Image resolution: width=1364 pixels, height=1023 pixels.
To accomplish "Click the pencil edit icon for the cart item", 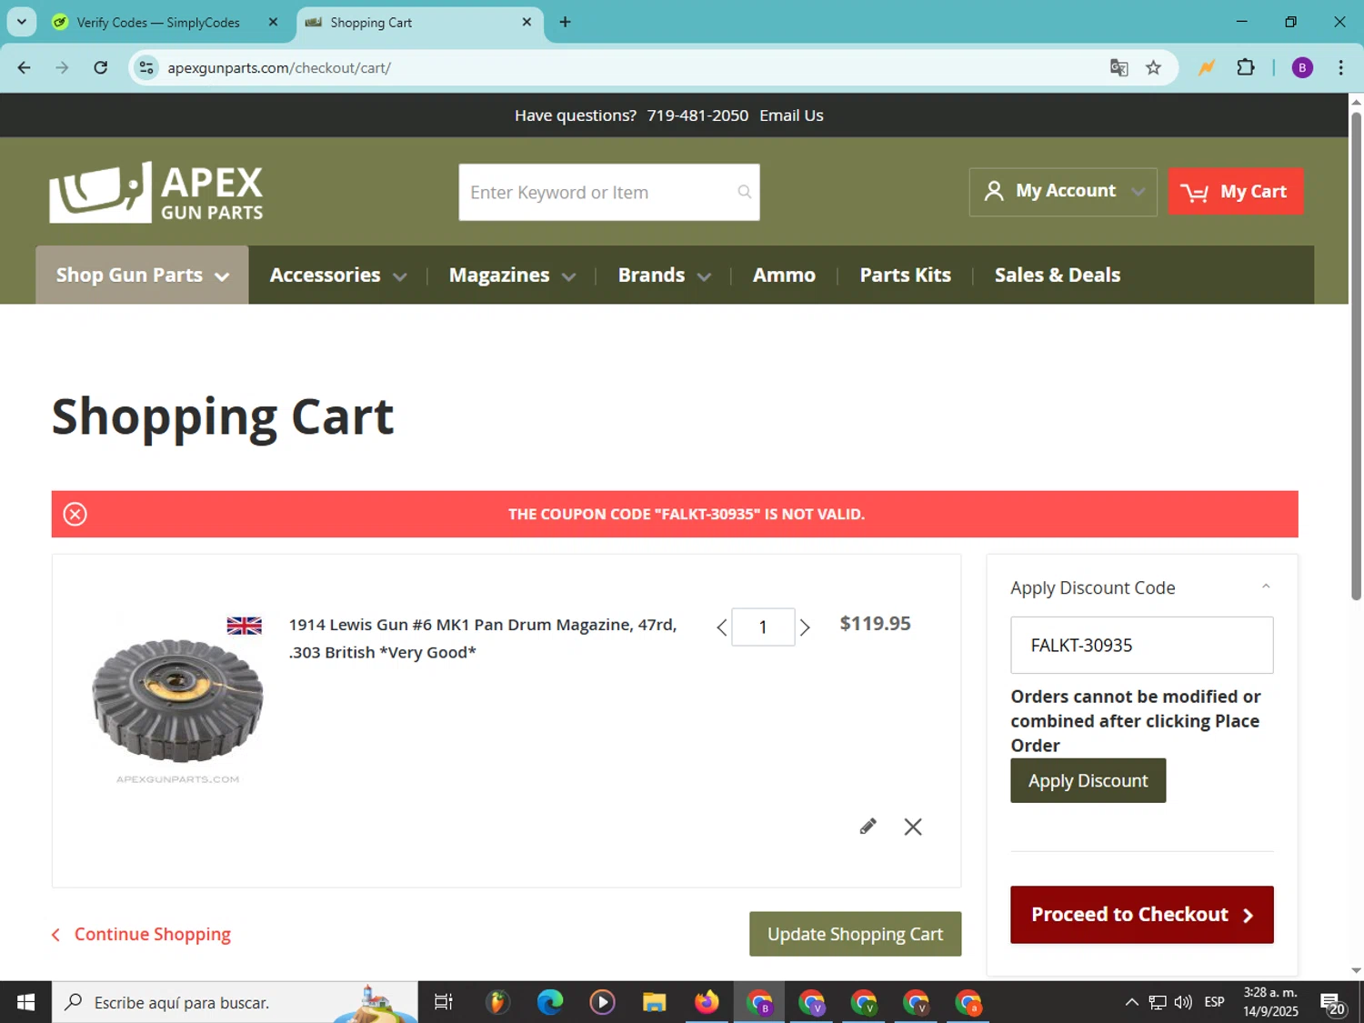I will (x=868, y=826).
